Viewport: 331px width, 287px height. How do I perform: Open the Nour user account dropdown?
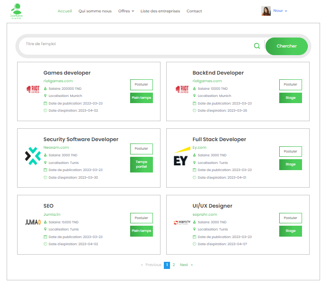tap(280, 10)
